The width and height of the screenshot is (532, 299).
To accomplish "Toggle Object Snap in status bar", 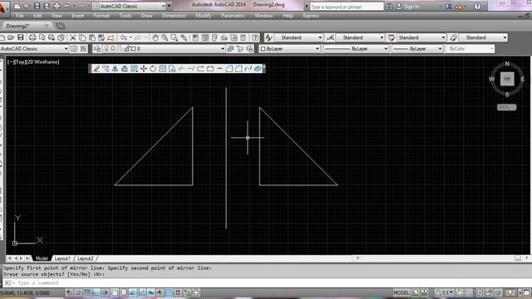I will coord(115,292).
